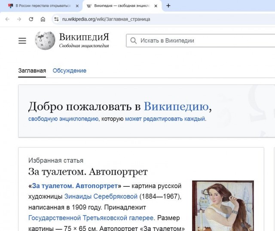Click the ВикипедиЯ wordmark
275x231 pixels.
[x=84, y=37]
